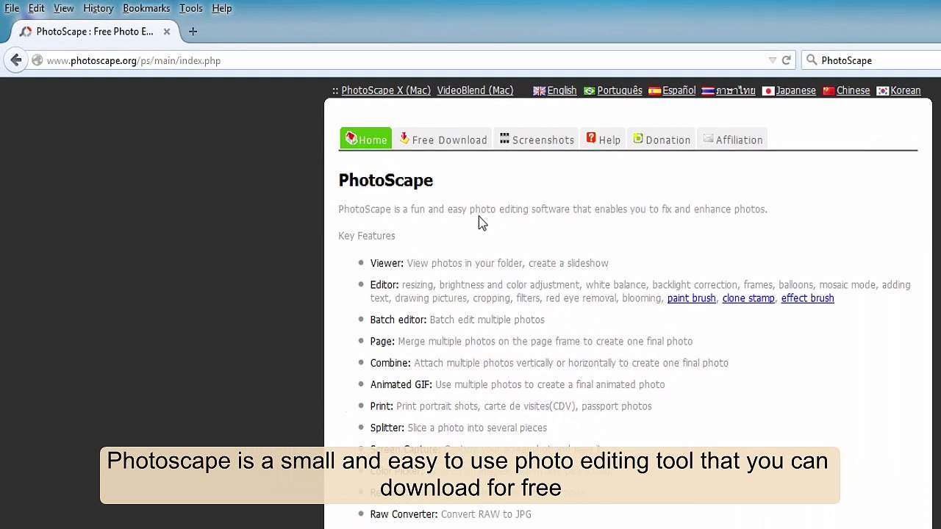Switch language to Português

point(619,90)
